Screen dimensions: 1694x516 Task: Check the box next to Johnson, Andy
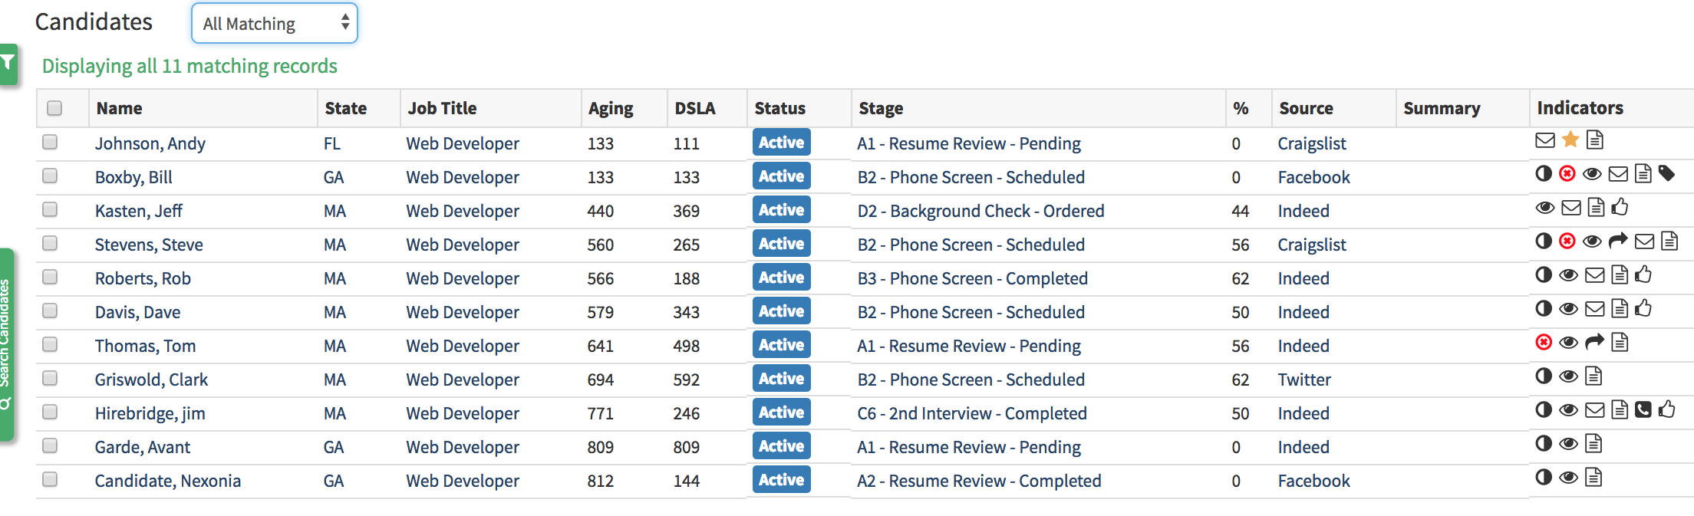(50, 142)
